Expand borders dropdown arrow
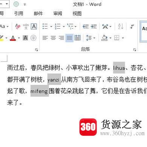The width and height of the screenshot is (147, 147). click(x=123, y=38)
